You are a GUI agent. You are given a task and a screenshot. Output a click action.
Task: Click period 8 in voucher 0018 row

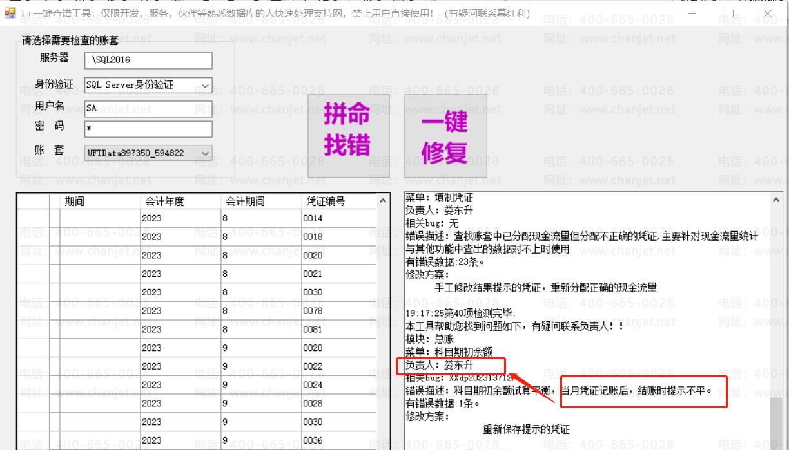(x=262, y=237)
